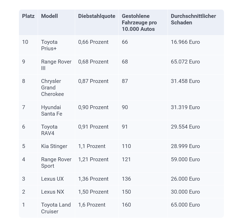Select the Toyota Land Cruiser cell
252x218 pixels.
pos(56,208)
